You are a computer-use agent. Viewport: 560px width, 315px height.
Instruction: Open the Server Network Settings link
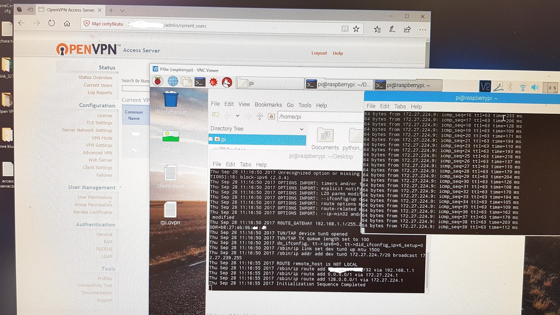(87, 130)
